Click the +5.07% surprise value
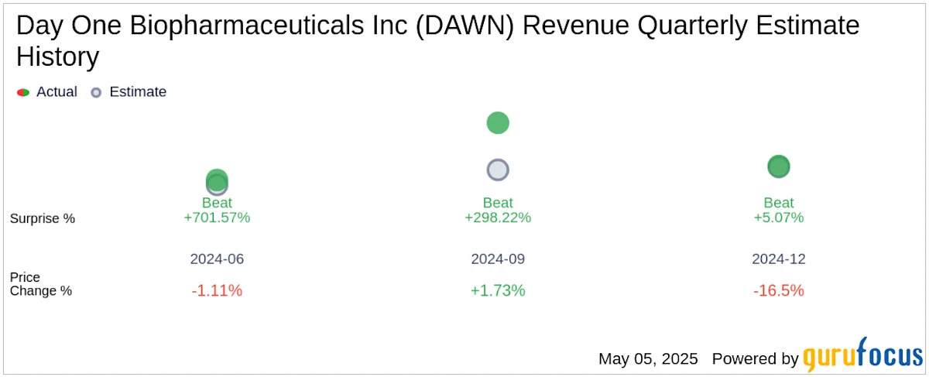Screen dimensions: 929x377 [778, 218]
